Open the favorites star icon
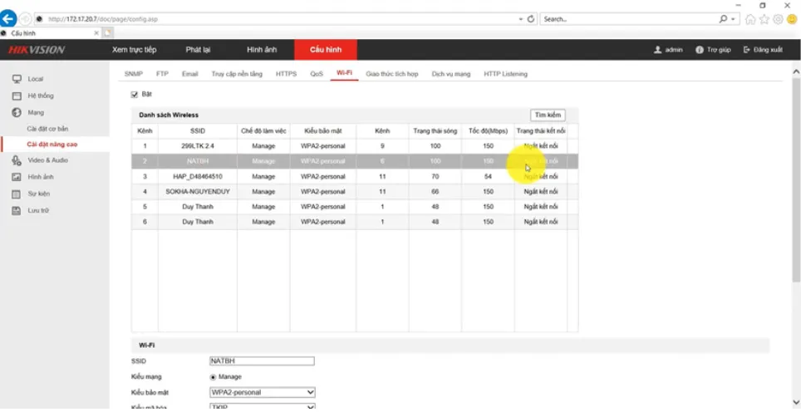This screenshot has width=801, height=412. (x=764, y=19)
